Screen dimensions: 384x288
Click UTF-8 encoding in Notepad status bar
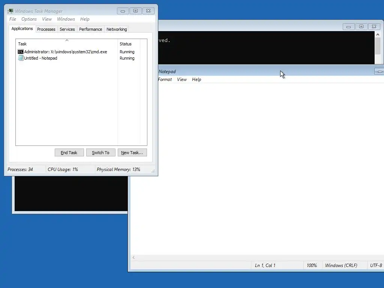point(376,265)
